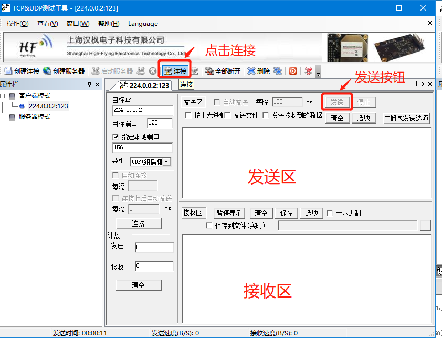Screen dimensions: 442x338
Task: Select 224.0.0.2:123 in the tree
Action: point(48,106)
